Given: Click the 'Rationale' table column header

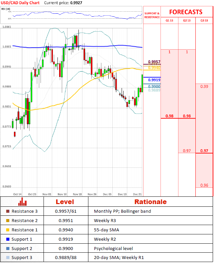Looking at the screenshot, I should click(x=151, y=202).
